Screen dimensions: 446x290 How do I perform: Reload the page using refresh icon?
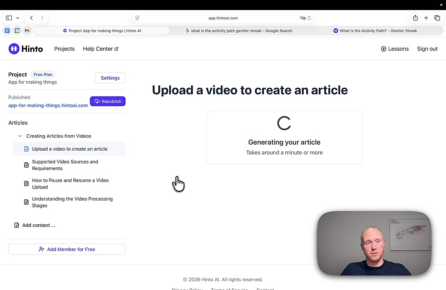coord(309,18)
